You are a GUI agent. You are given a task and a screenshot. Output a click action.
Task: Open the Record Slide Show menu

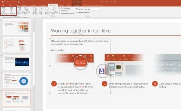54,11
